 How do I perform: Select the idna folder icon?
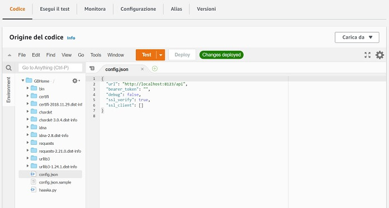(34, 127)
